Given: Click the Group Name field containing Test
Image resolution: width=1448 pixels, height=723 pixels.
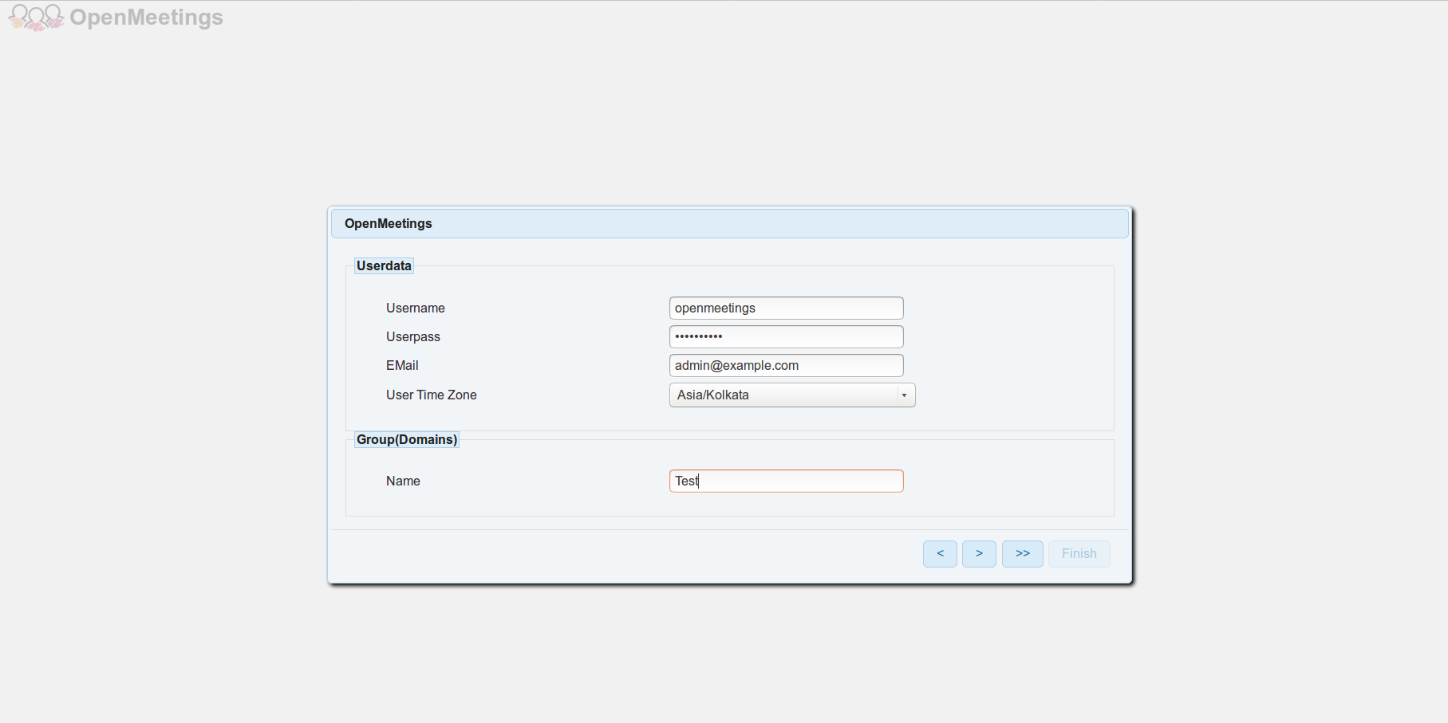Looking at the screenshot, I should [786, 481].
